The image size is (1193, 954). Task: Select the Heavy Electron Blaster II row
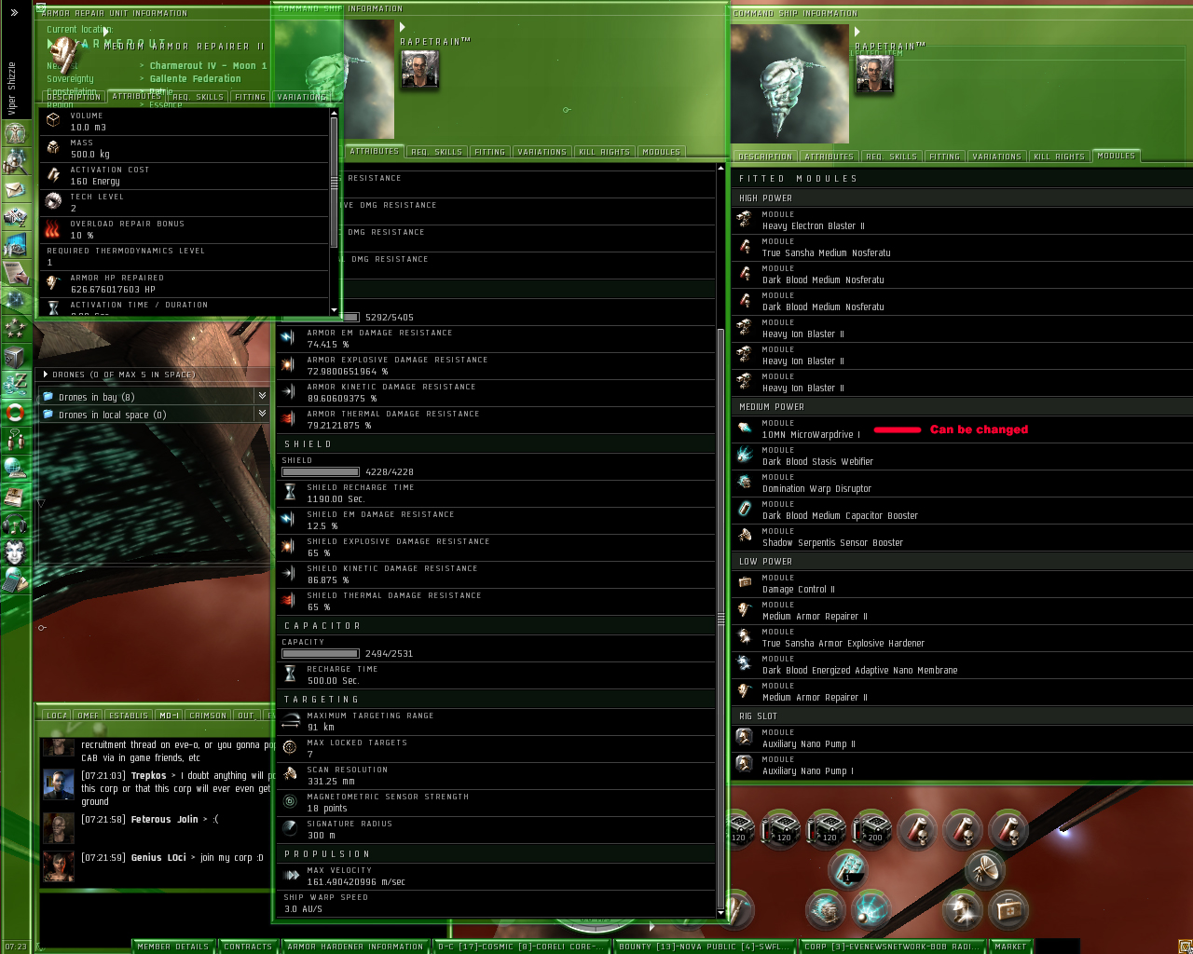962,221
